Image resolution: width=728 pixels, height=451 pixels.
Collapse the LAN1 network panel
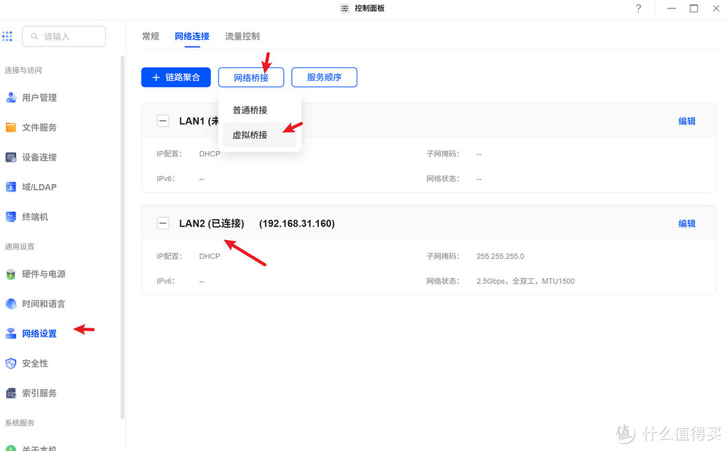point(162,121)
